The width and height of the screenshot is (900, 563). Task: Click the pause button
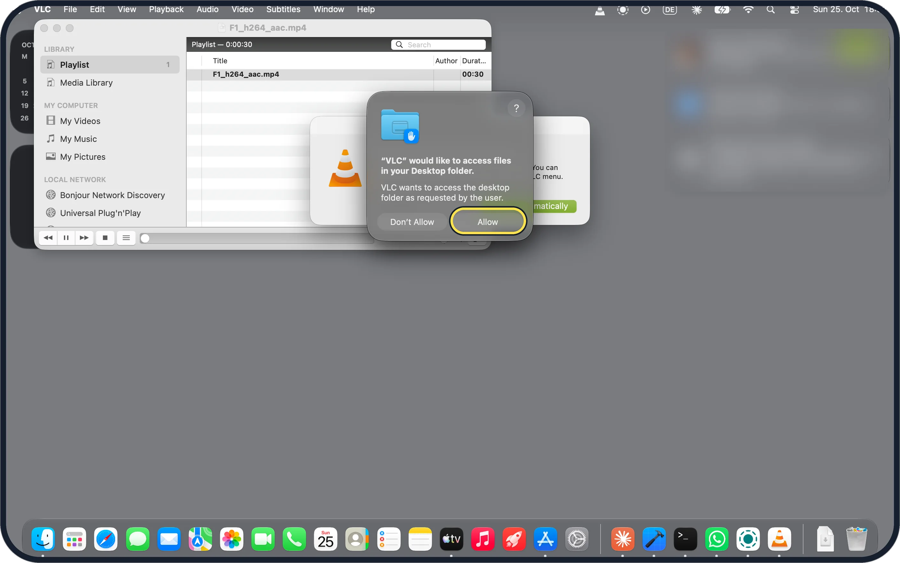[66, 237]
